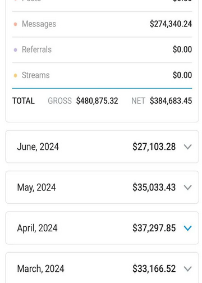Select the Messages earnings label
The width and height of the screenshot is (202, 283).
click(x=39, y=24)
